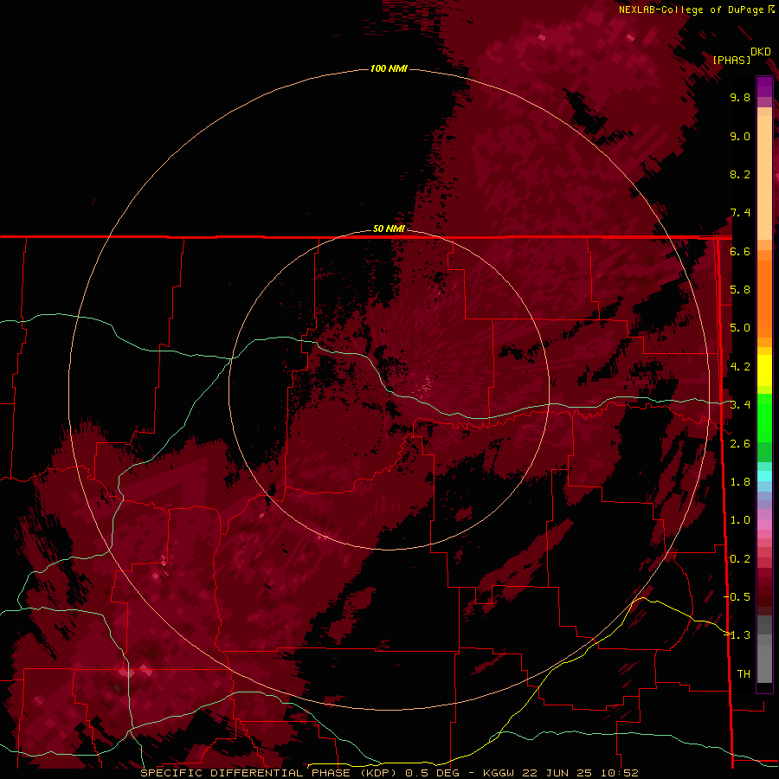Click the 1.0 value on the color scale
Viewport: 779px width, 779px height.
pyautogui.click(x=740, y=520)
